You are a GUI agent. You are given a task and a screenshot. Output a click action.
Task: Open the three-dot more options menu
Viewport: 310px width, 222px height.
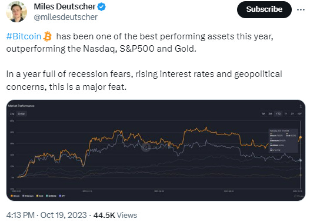tap(301, 9)
